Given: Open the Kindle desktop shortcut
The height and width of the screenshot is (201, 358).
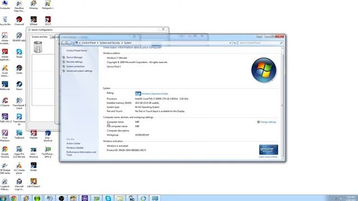Looking at the screenshot, I should click(x=34, y=166).
